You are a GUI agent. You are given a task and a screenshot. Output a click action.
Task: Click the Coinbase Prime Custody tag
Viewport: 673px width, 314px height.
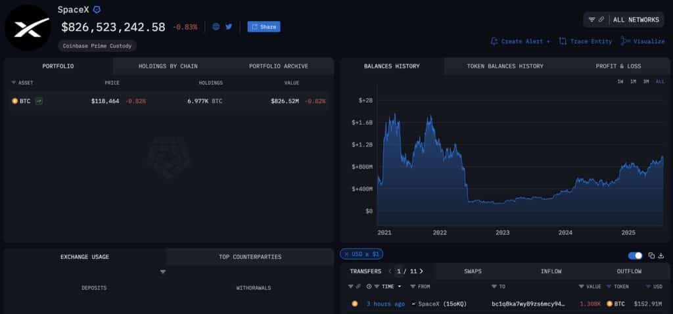(97, 45)
